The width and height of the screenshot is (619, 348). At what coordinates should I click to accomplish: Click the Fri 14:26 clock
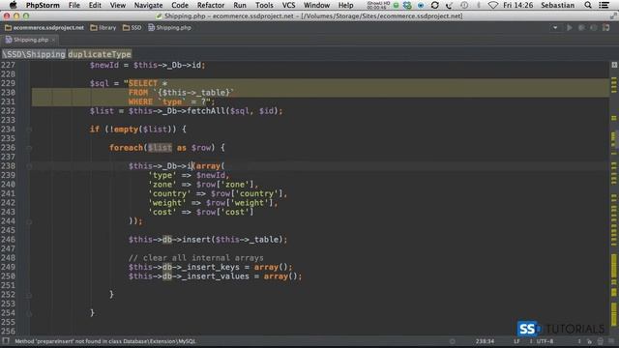pos(518,5)
